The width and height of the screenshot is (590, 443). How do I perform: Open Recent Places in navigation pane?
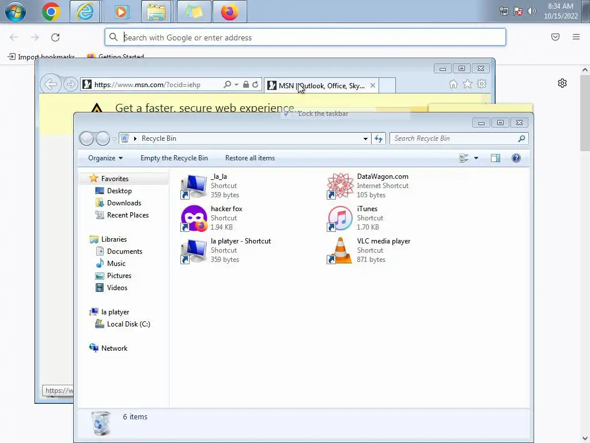pos(127,215)
